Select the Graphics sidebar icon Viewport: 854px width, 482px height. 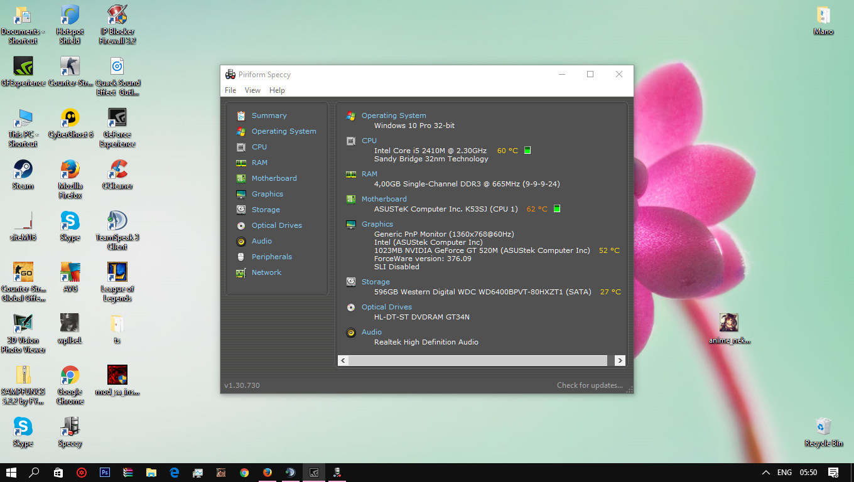pos(241,194)
